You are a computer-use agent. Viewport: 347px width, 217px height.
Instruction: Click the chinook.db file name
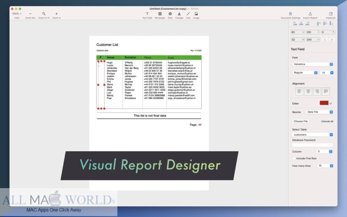[327, 121]
